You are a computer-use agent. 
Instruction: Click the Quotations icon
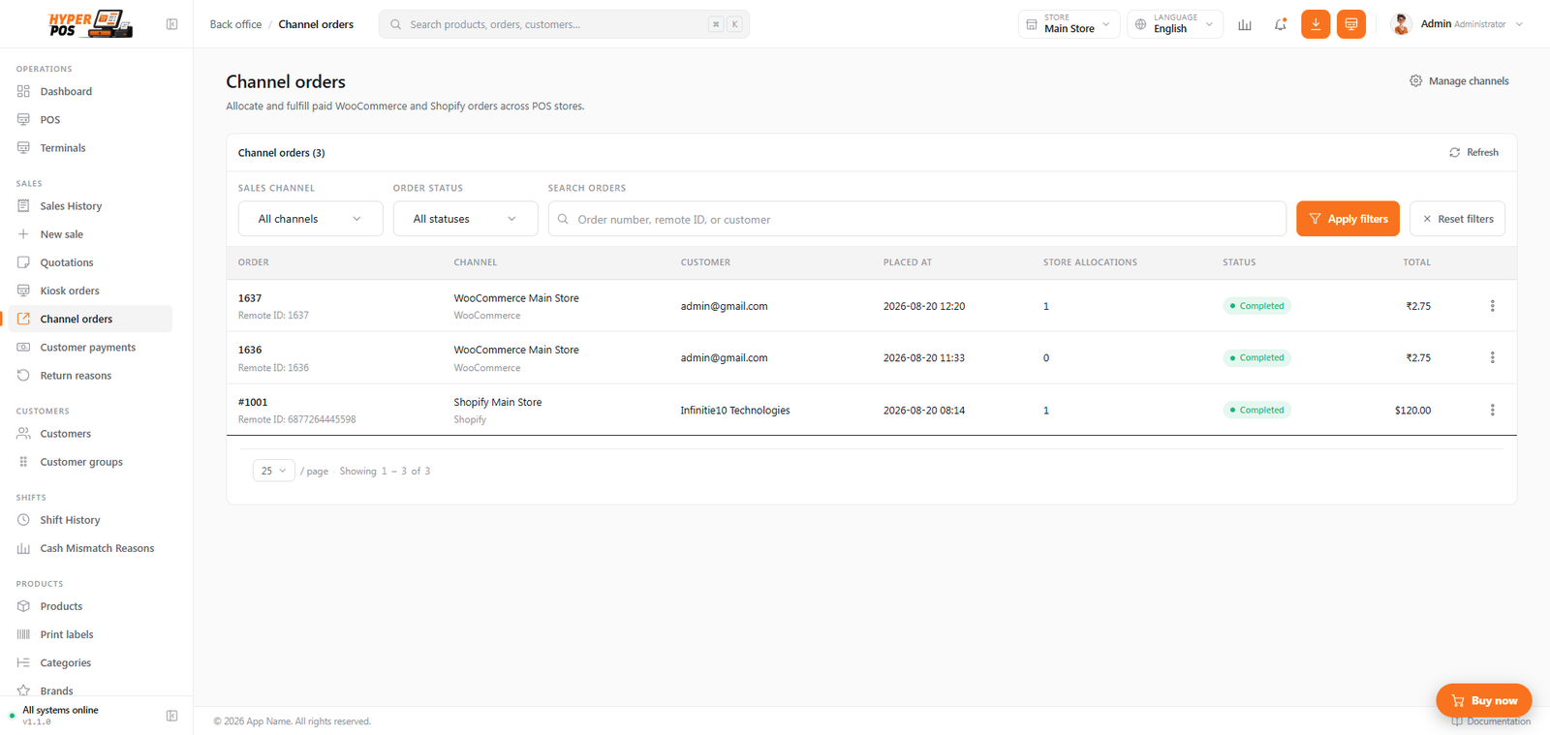pos(23,261)
